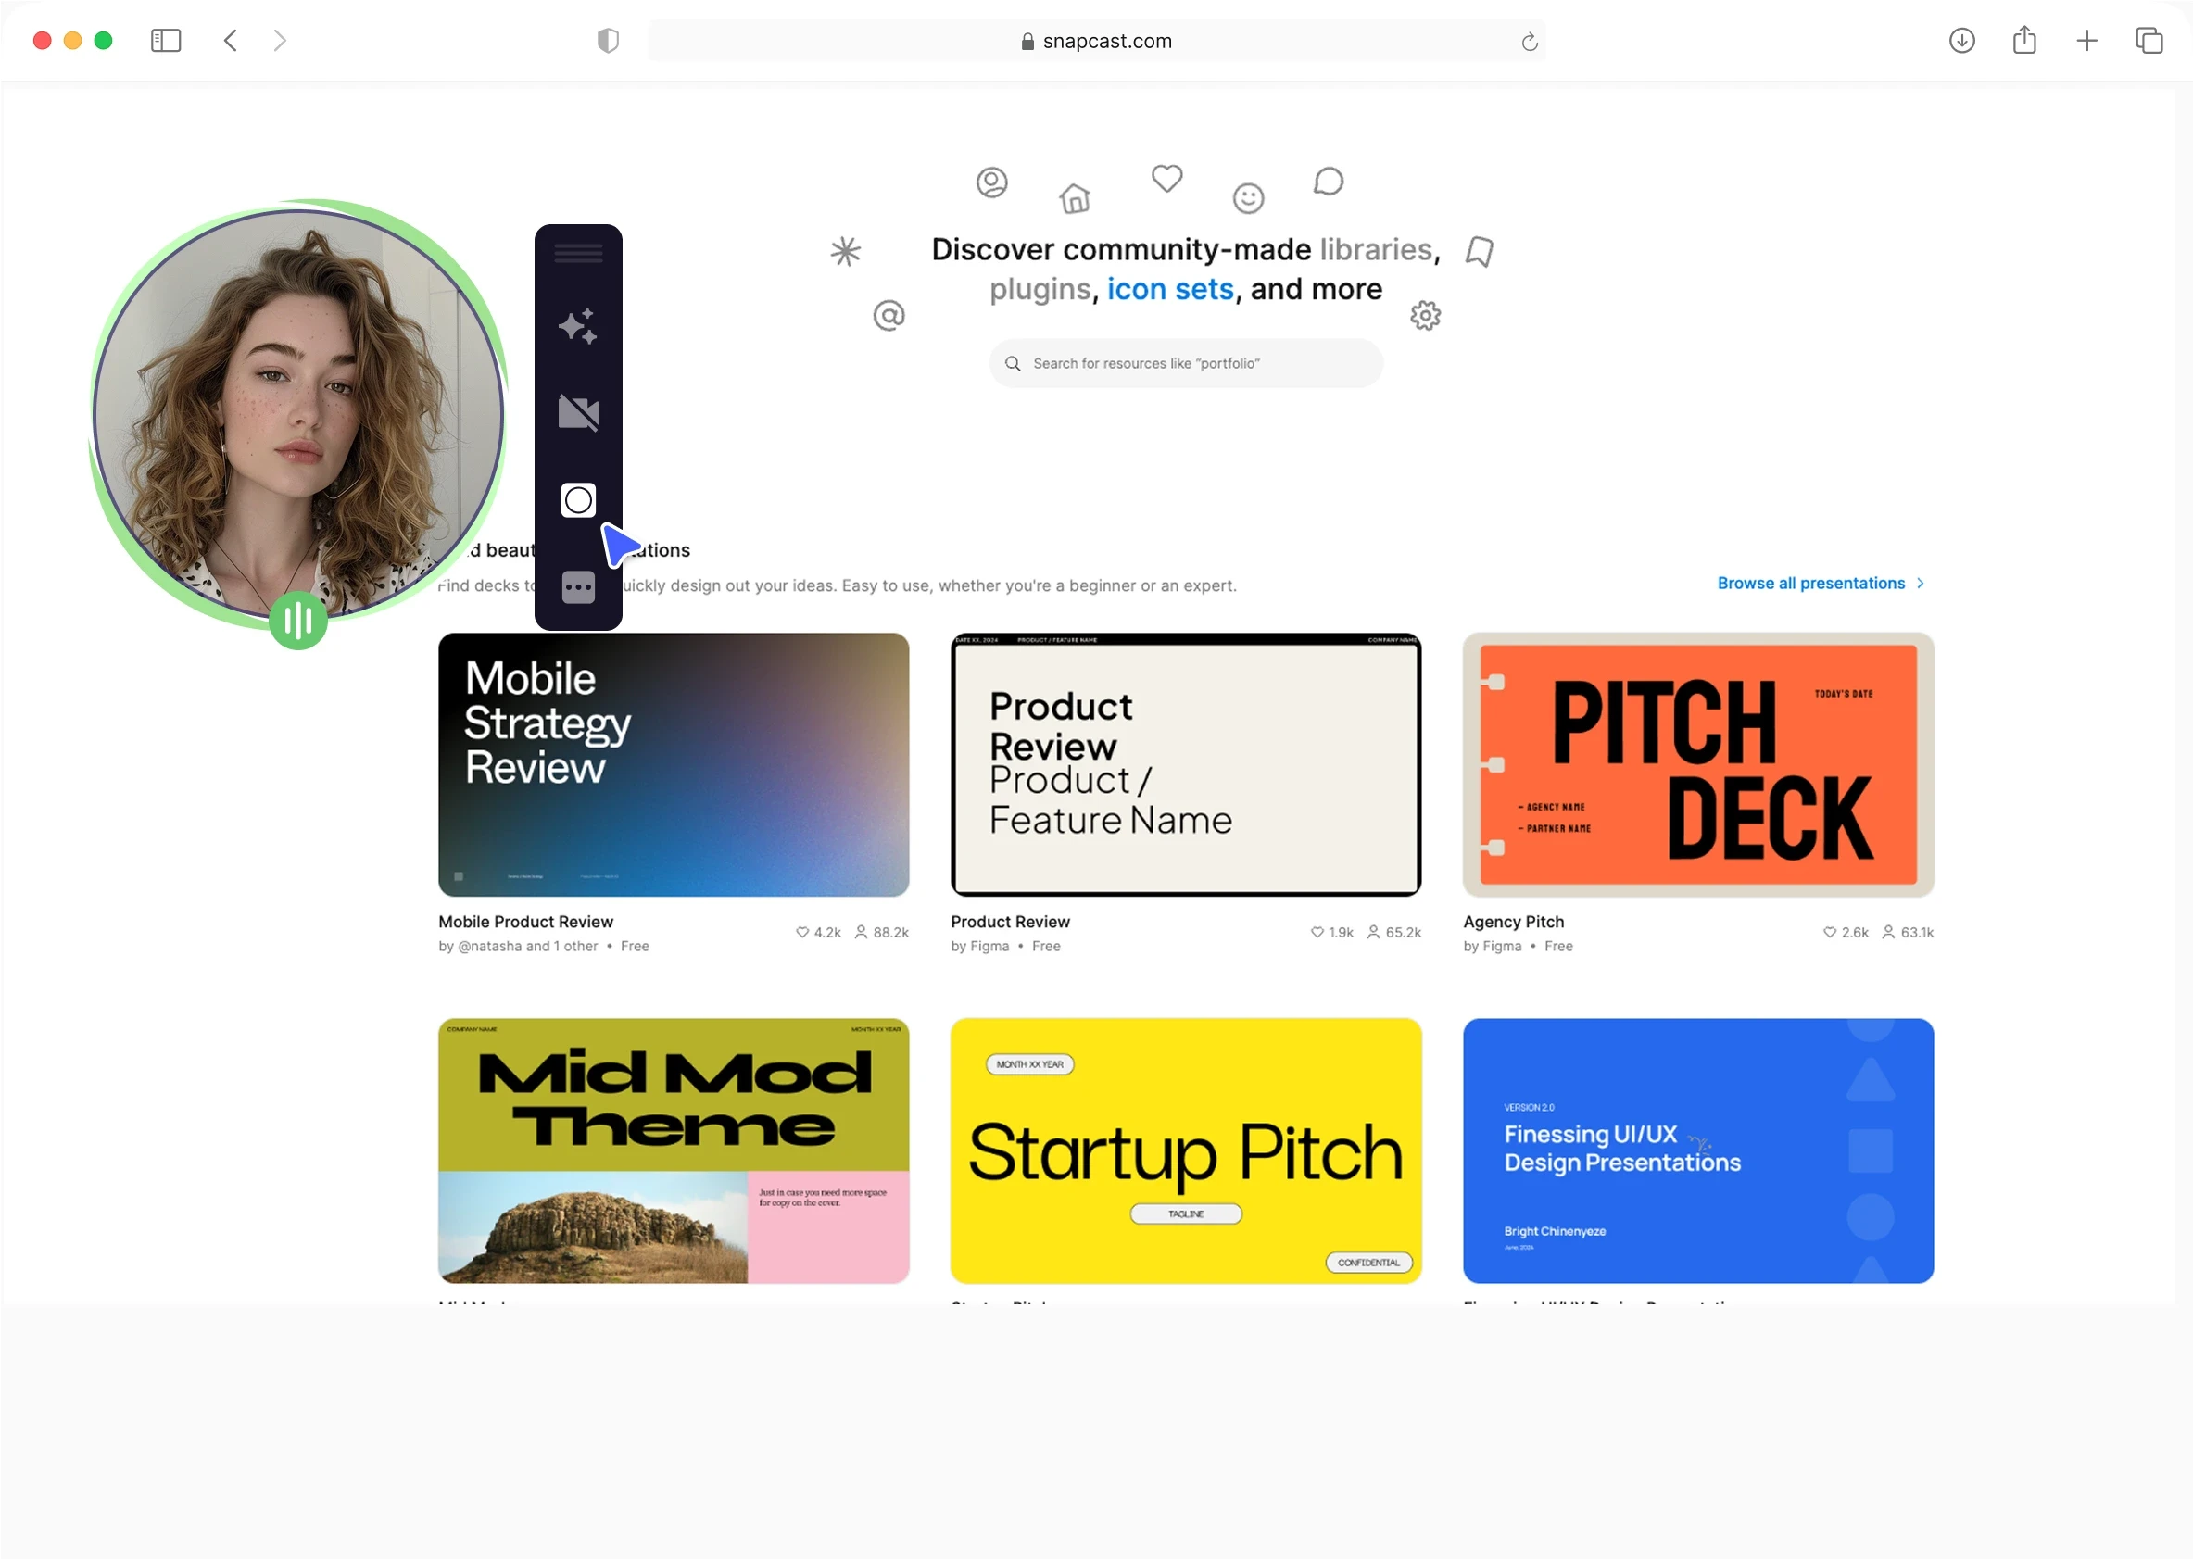Open a new tab with plus icon
2193x1559 pixels.
tap(2086, 41)
